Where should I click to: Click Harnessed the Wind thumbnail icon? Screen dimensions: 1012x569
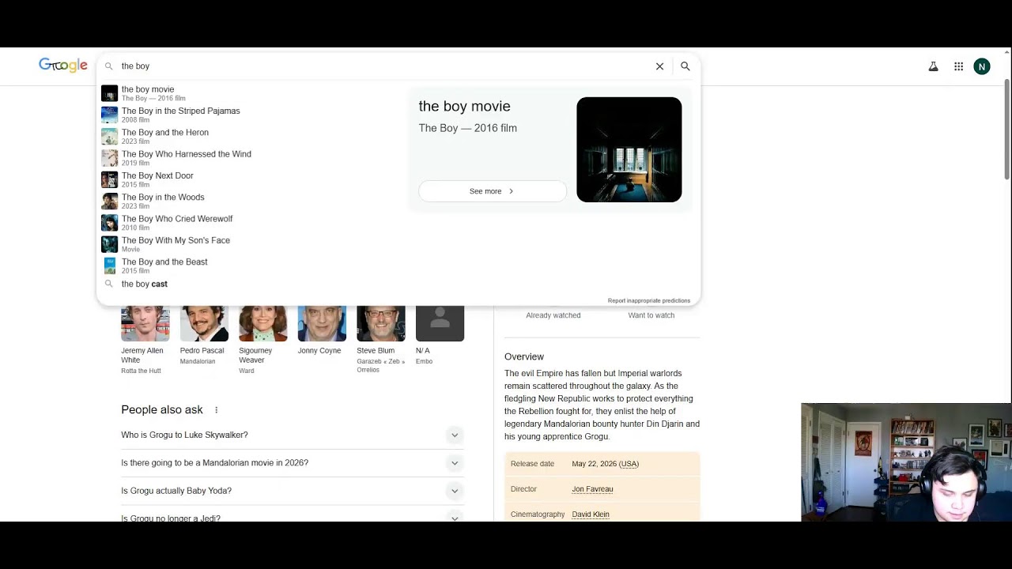pyautogui.click(x=109, y=158)
